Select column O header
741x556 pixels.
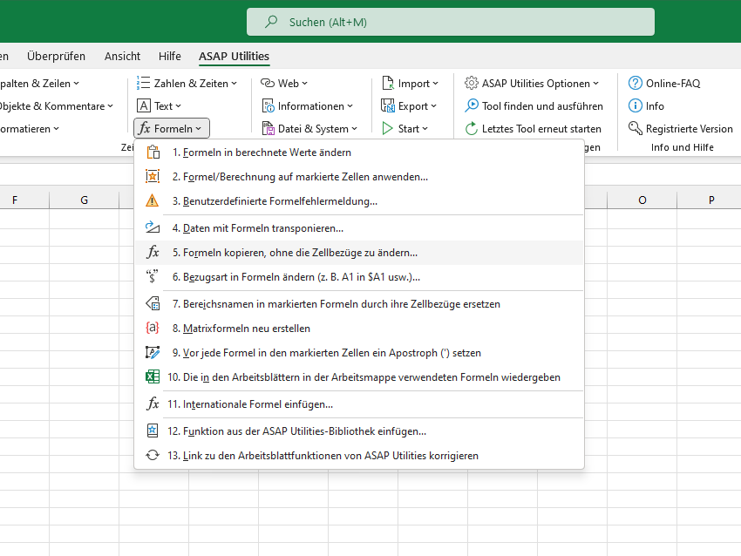point(642,200)
